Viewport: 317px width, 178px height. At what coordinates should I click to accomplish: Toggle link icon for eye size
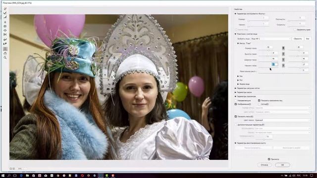pyautogui.click(x=283, y=48)
